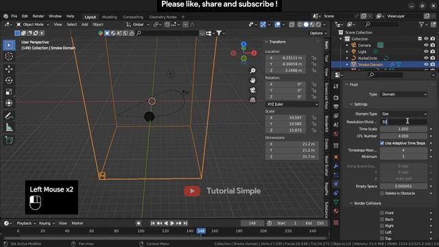Click the Blender logo menu icon

click(x=5, y=16)
